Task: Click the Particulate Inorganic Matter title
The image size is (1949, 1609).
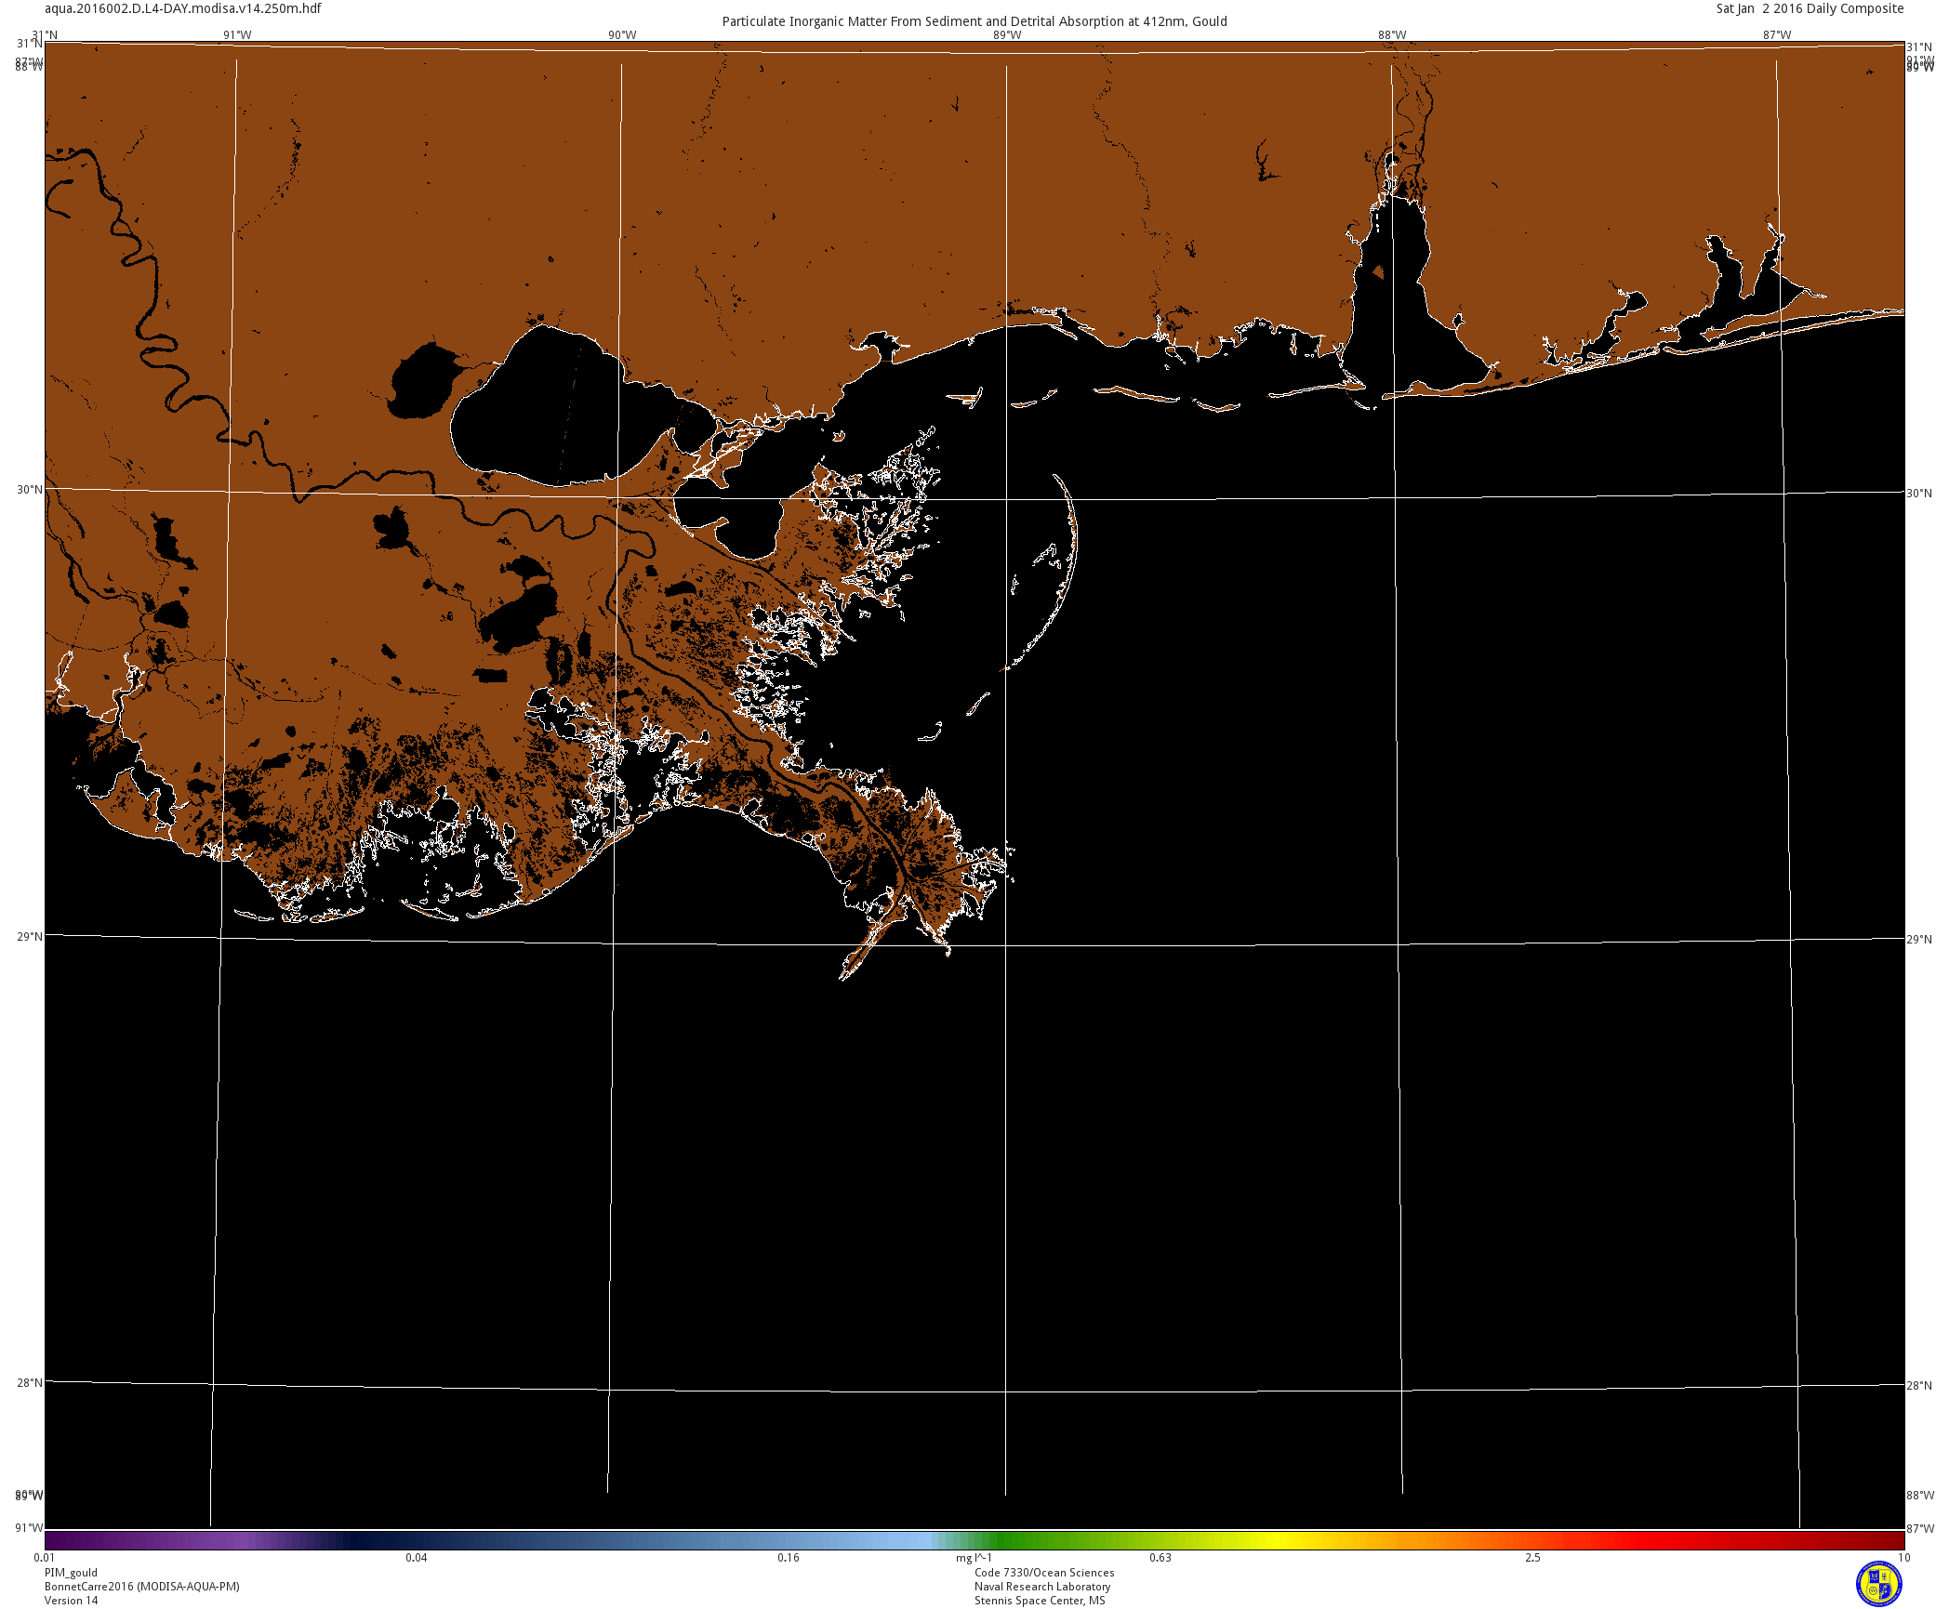Action: click(x=974, y=21)
